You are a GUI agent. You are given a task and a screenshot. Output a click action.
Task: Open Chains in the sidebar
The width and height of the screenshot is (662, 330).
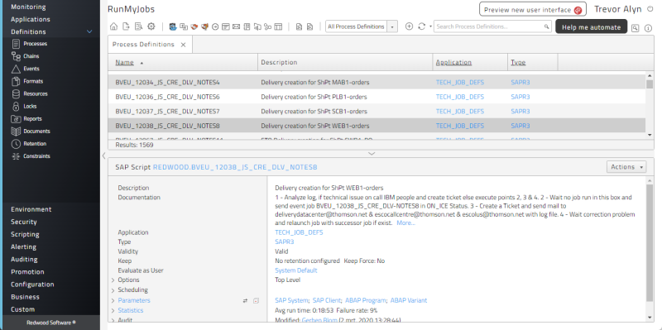[x=31, y=56]
